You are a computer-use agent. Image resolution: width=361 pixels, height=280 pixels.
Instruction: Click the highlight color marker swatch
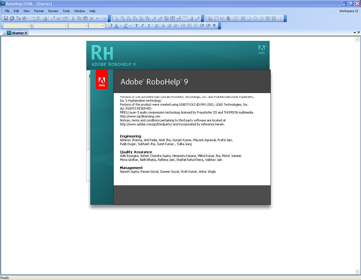pyautogui.click(x=126, y=26)
